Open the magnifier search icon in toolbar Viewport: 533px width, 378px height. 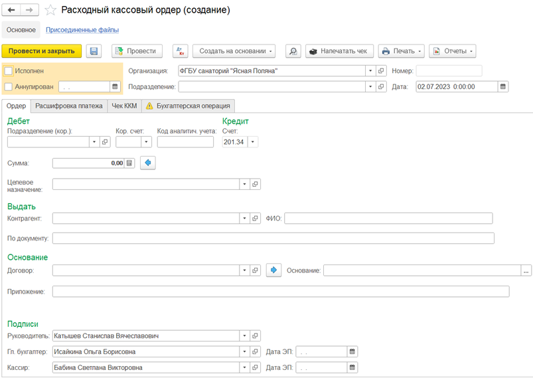pyautogui.click(x=293, y=51)
